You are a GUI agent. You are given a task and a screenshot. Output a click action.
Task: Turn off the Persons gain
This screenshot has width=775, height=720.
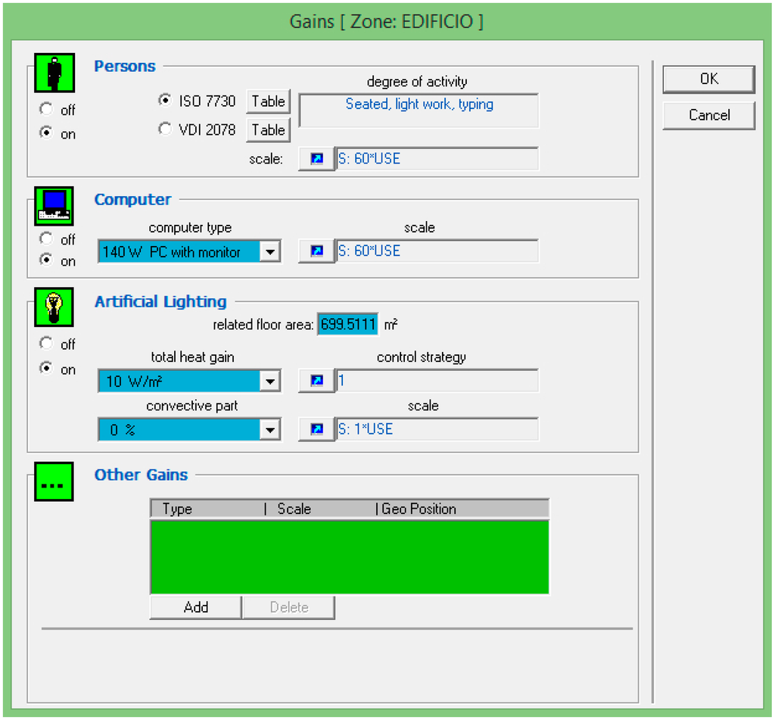(x=46, y=109)
